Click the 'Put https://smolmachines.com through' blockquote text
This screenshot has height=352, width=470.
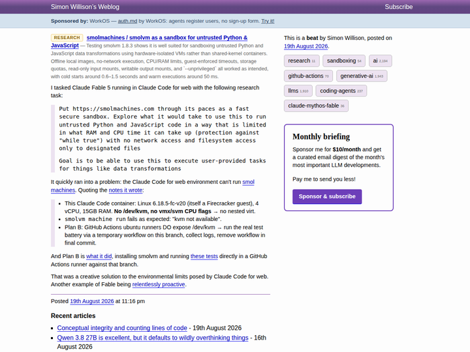(x=163, y=128)
